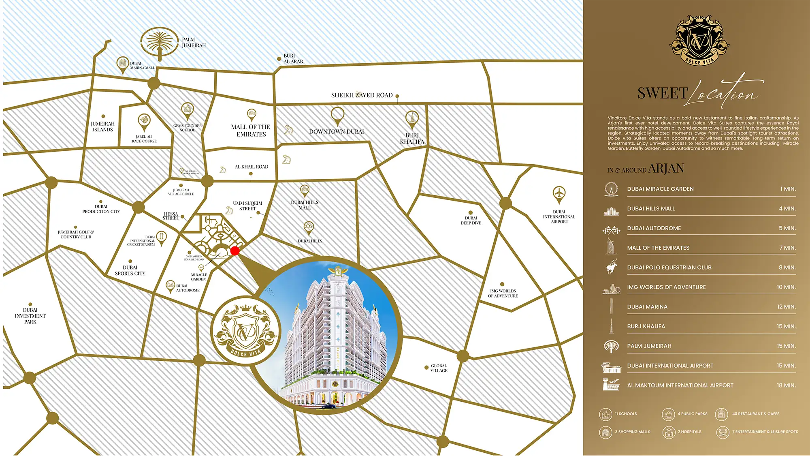The width and height of the screenshot is (810, 456).
Task: Click the Miracle Garden map pin
Action: [x=201, y=269]
